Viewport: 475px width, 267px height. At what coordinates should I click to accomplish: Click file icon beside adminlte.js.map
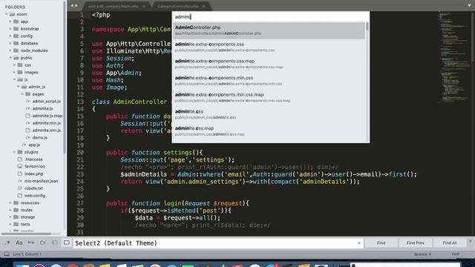(x=28, y=116)
